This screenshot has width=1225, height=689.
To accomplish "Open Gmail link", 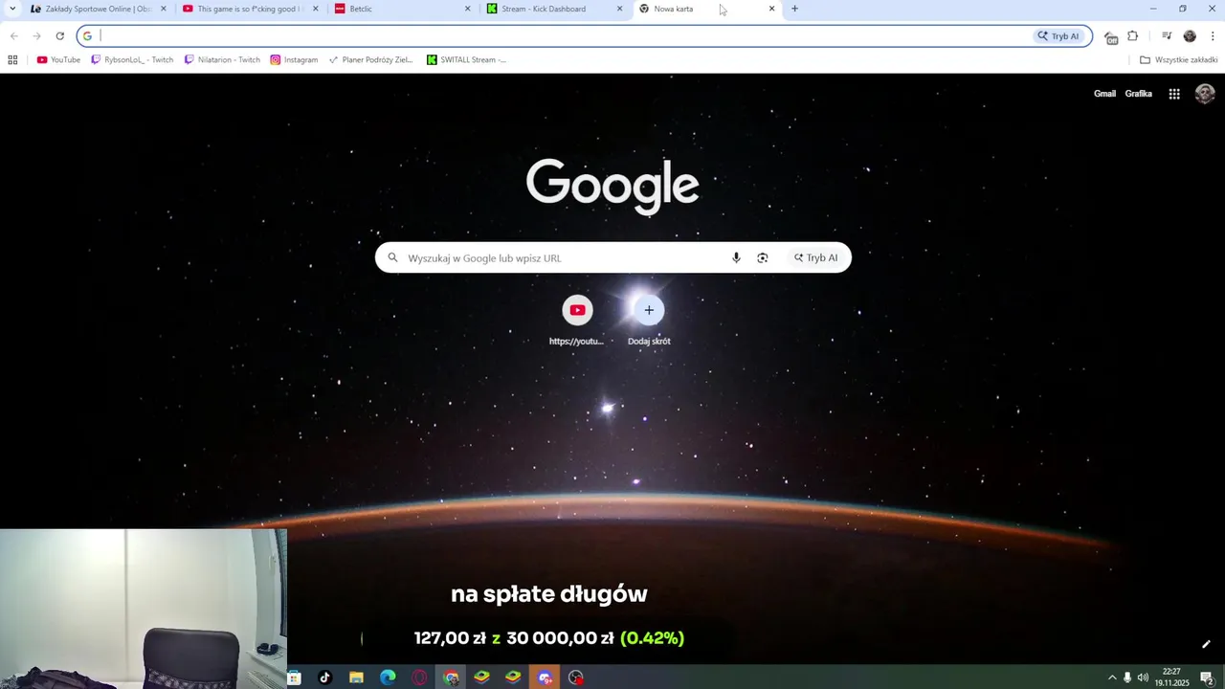I will [x=1104, y=94].
